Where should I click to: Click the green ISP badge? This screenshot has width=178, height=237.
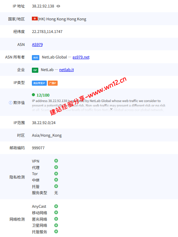click(35, 70)
